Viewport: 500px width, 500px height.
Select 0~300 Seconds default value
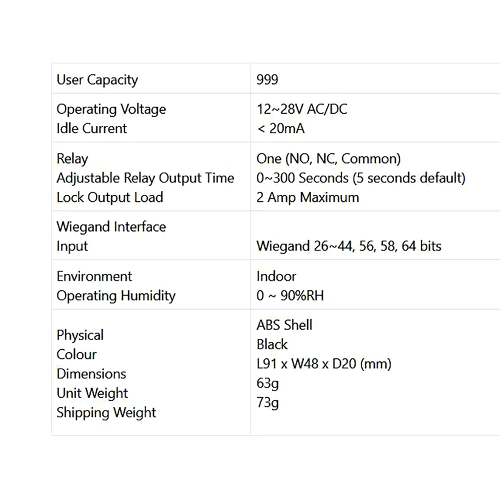pyautogui.click(x=361, y=178)
